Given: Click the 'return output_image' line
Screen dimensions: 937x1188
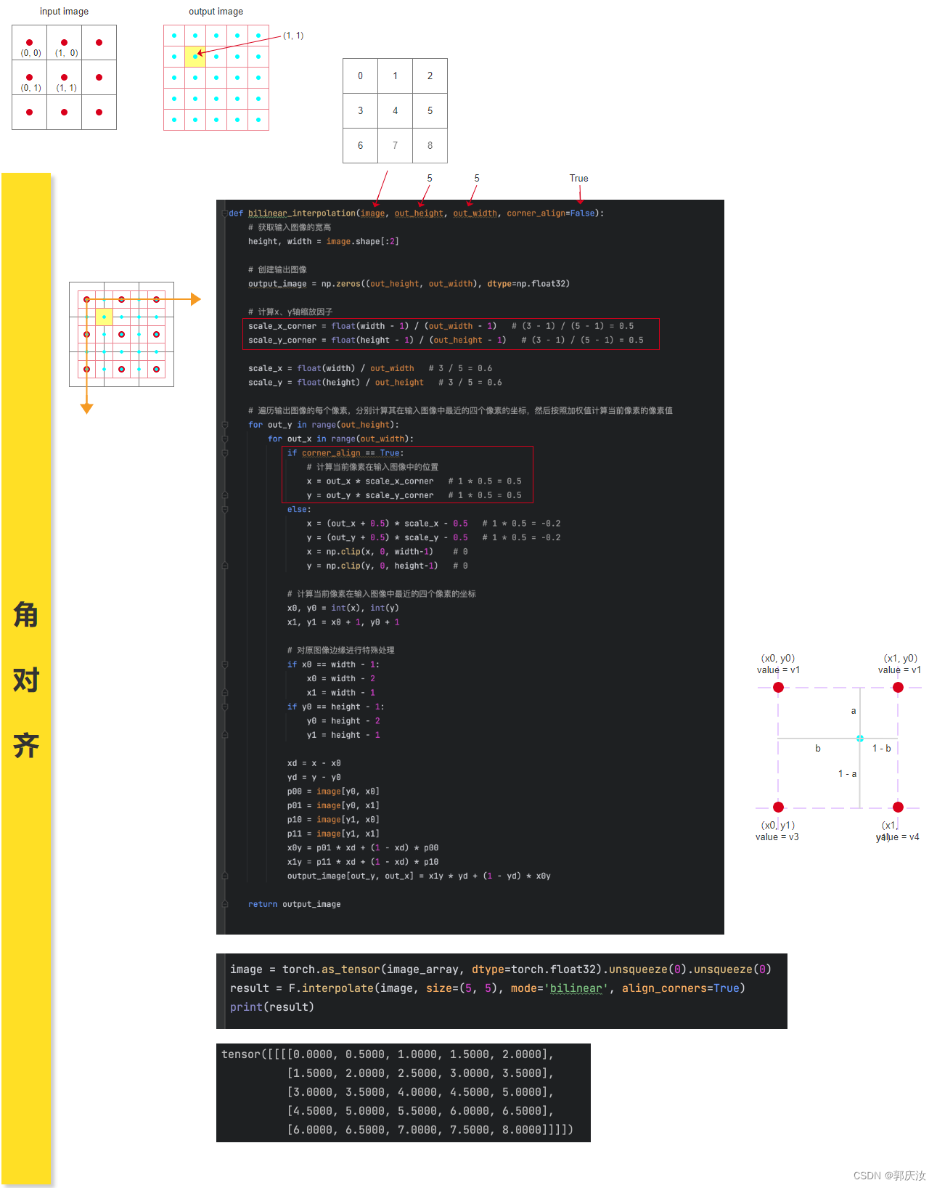Looking at the screenshot, I should 294,904.
